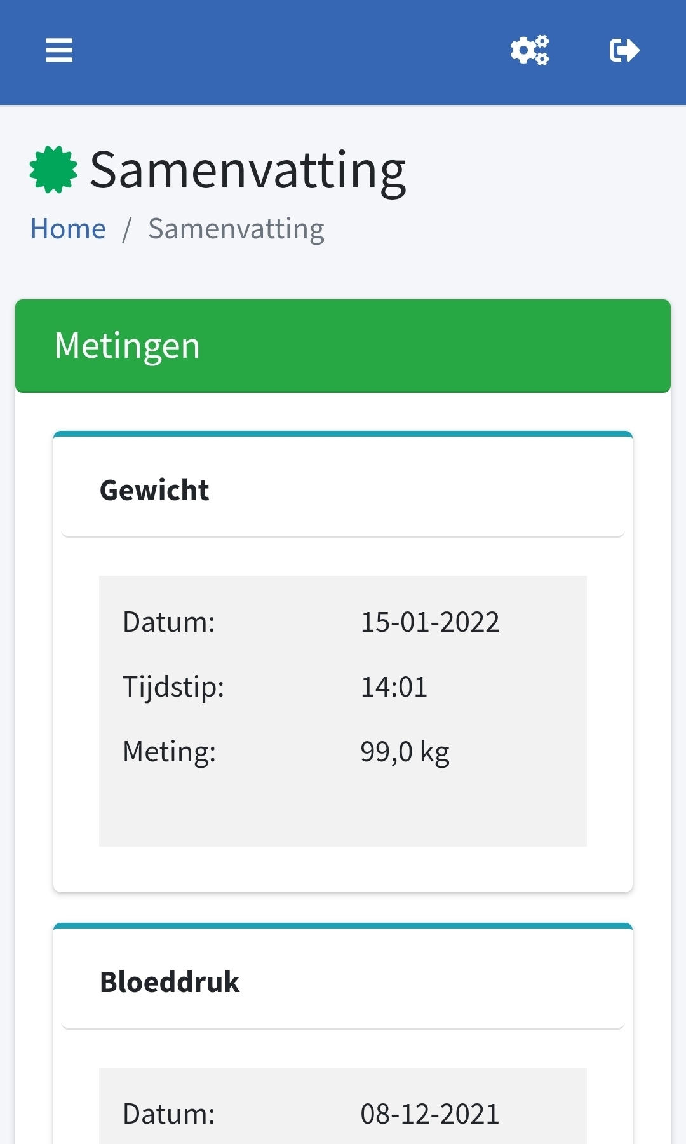686x1144 pixels.
Task: Click the Datum label in Gewicht card
Action: 169,622
